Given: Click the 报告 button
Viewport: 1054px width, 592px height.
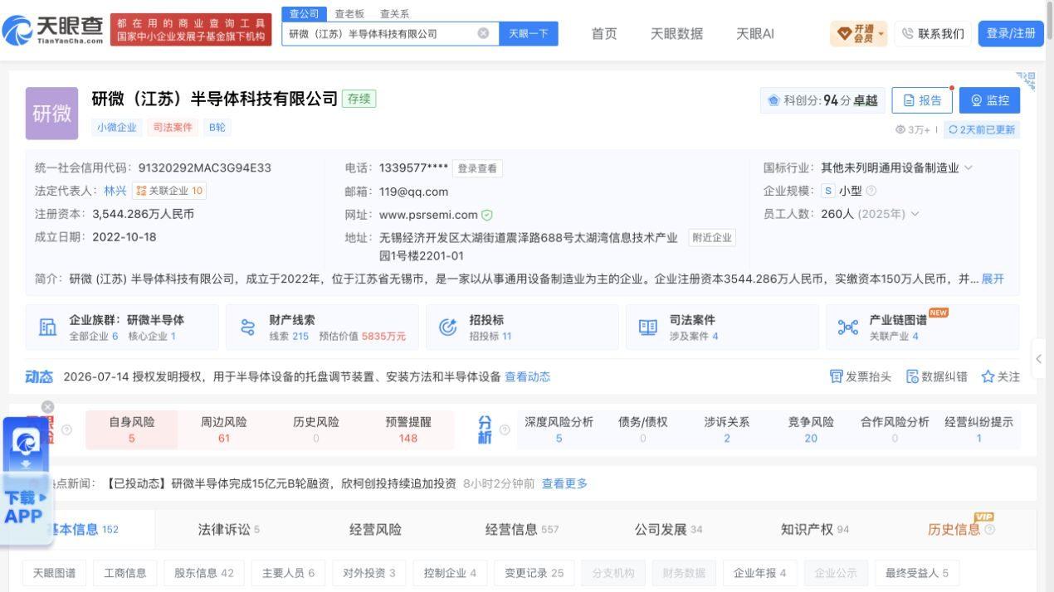Looking at the screenshot, I should point(922,100).
